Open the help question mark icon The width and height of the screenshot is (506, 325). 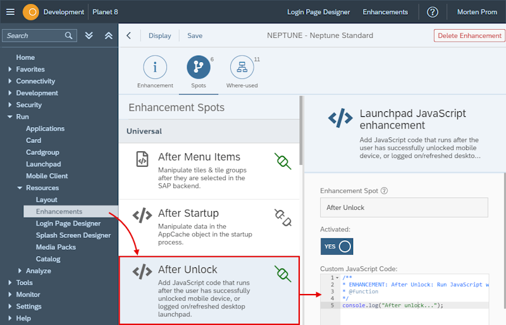tap(433, 12)
